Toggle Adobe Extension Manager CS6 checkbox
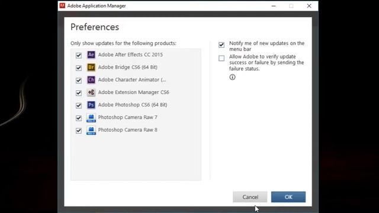Image resolution: width=379 pixels, height=213 pixels. (x=79, y=93)
